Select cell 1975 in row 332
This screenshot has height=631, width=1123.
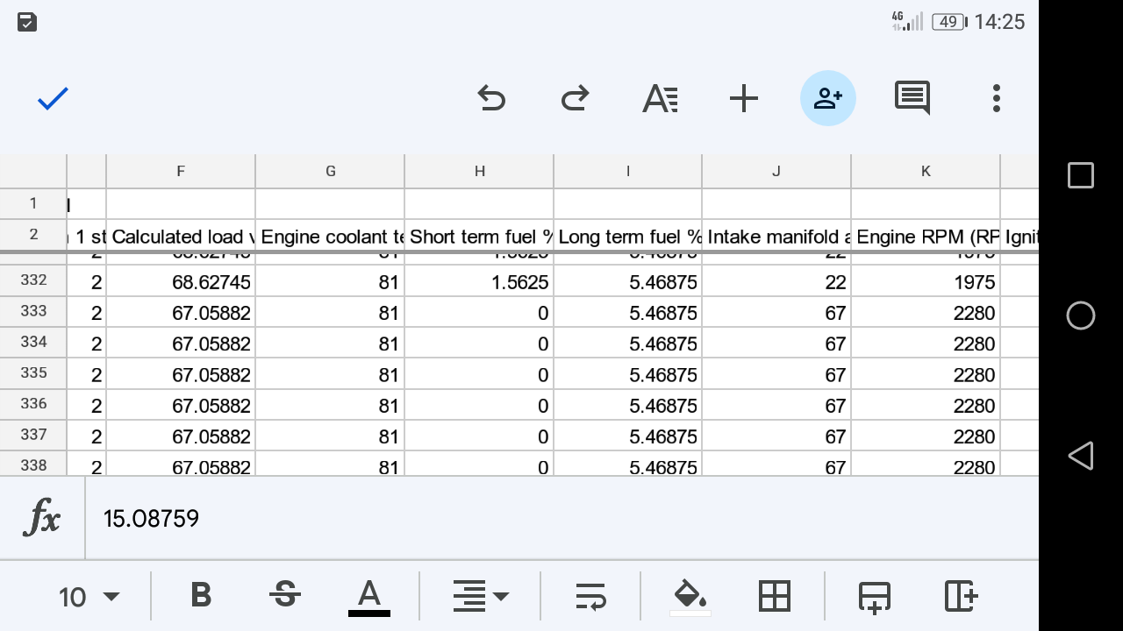pyautogui.click(x=926, y=281)
